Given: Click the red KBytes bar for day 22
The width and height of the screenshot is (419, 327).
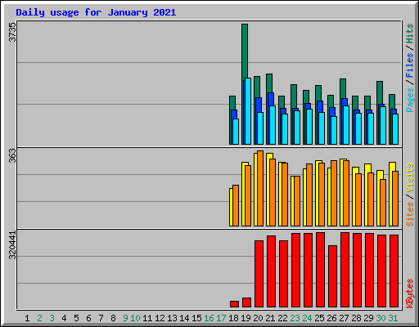Looking at the screenshot, I should point(283,274).
